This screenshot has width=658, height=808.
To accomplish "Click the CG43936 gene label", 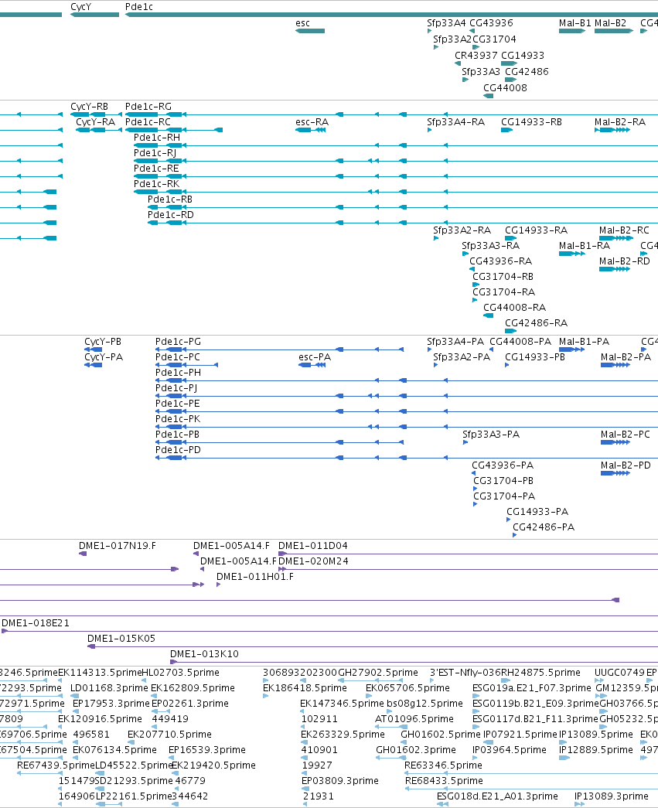I will pyautogui.click(x=491, y=22).
